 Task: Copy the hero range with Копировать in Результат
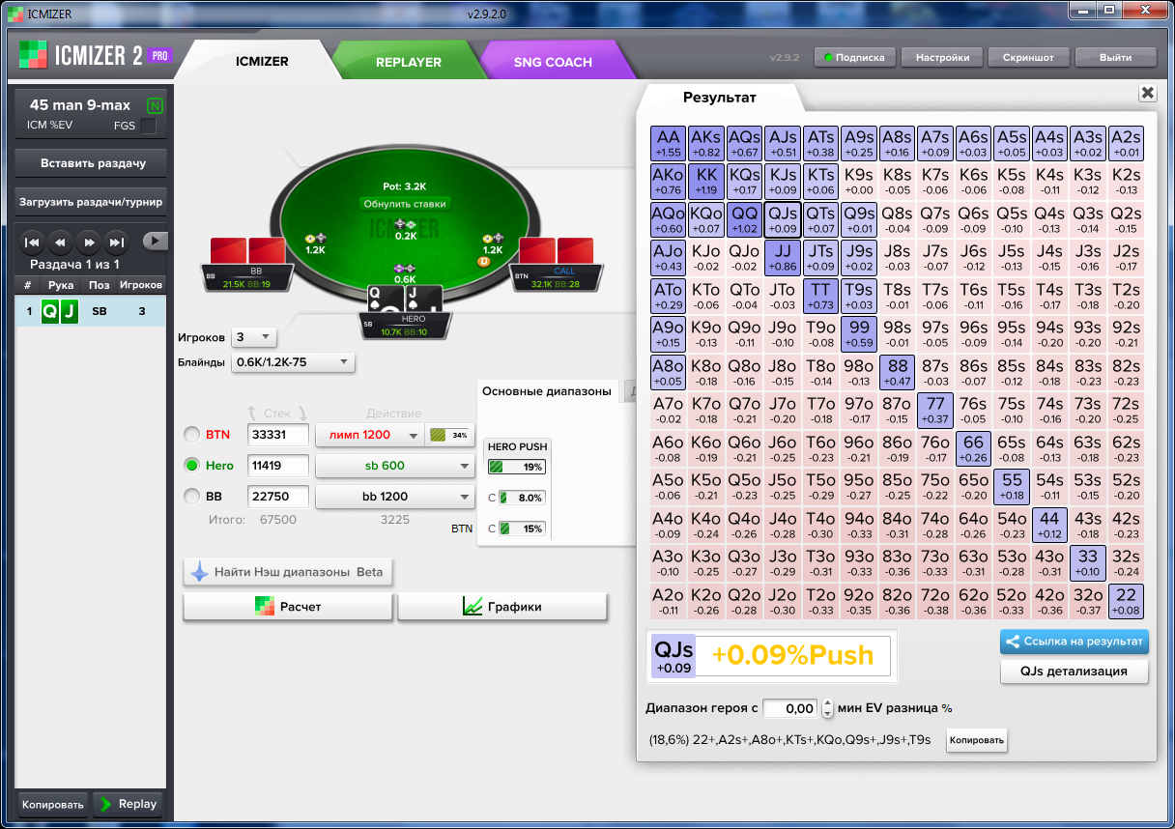tap(976, 741)
